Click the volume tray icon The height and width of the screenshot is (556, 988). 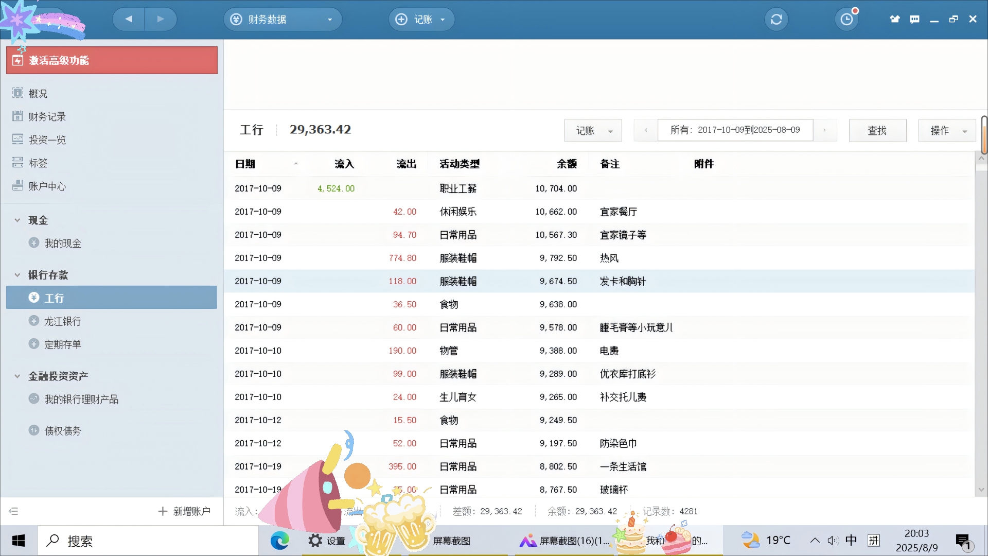833,541
